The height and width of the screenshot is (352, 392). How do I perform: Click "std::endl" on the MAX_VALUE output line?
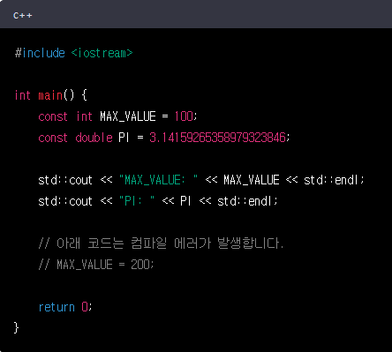332,180
